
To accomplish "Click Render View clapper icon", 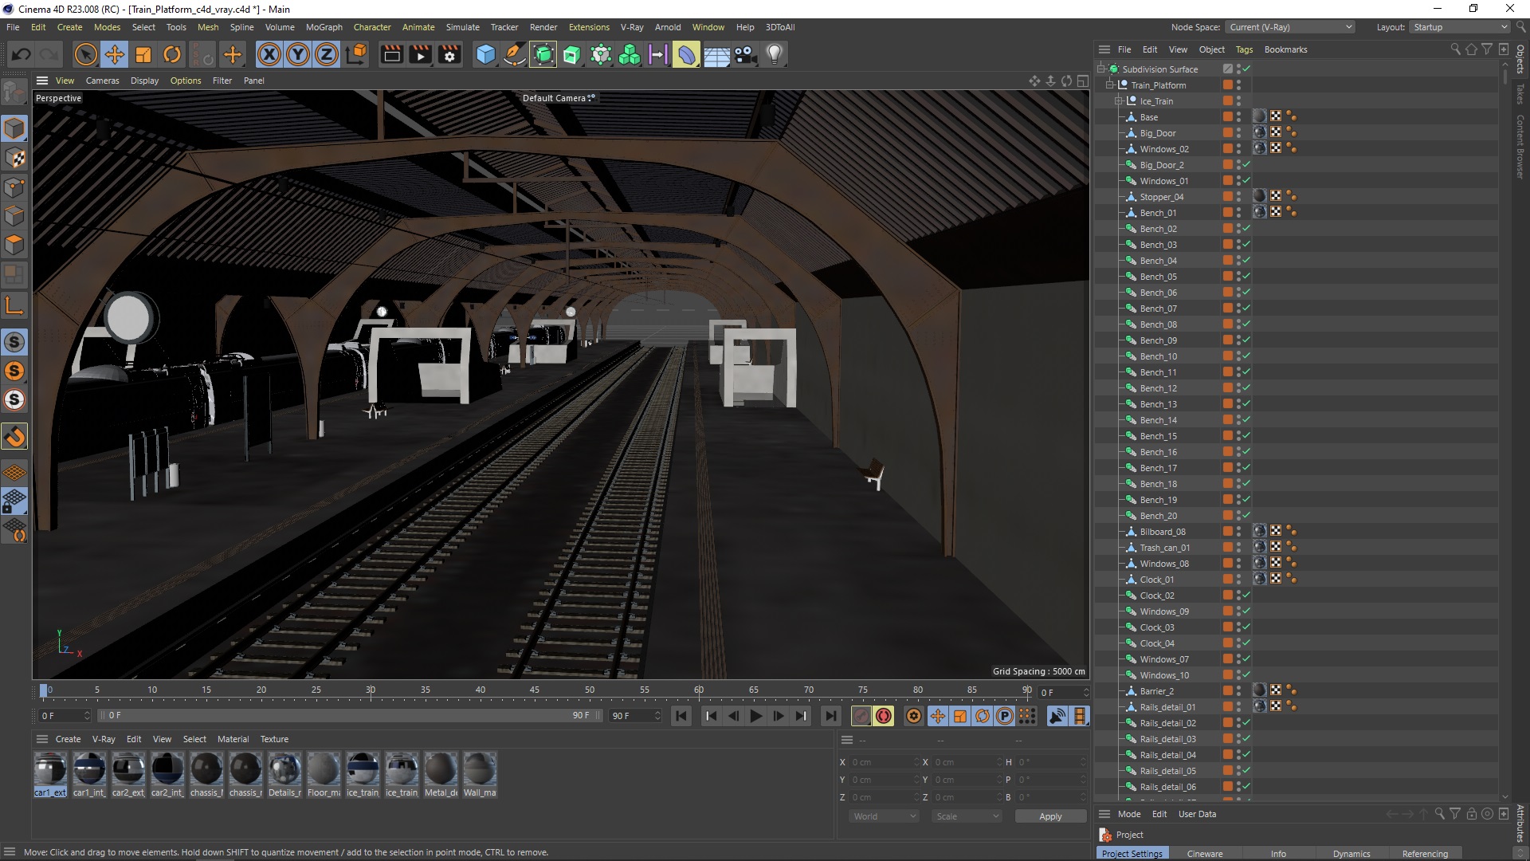I will click(x=391, y=54).
